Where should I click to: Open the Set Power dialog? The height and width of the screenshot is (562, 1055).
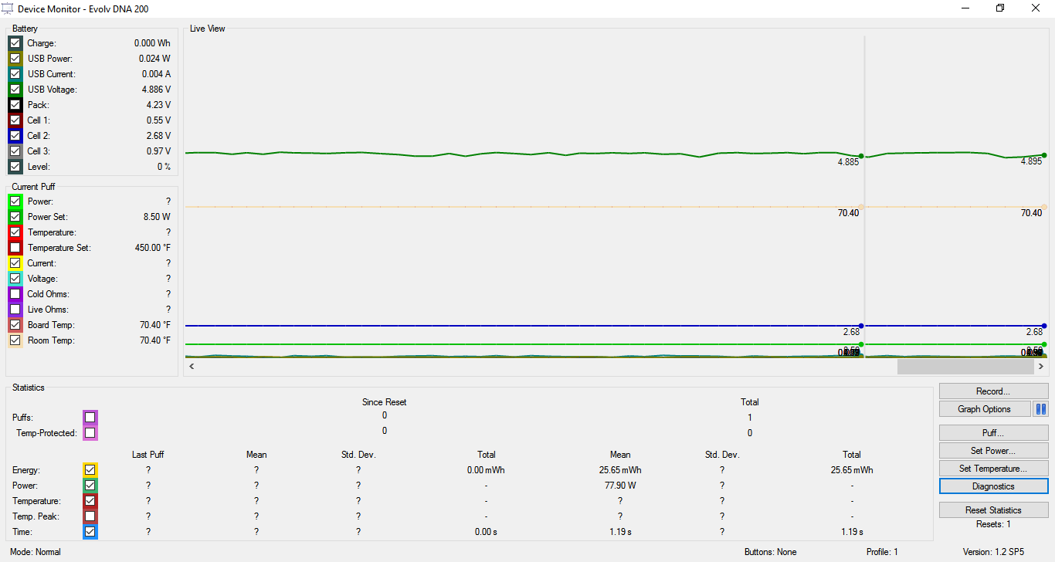(993, 451)
